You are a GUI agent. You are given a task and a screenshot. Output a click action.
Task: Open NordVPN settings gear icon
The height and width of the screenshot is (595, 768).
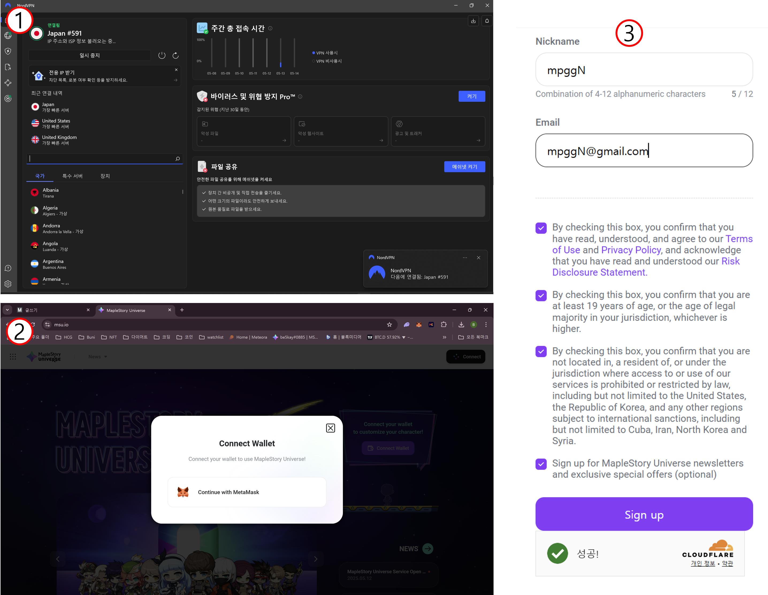click(x=8, y=284)
